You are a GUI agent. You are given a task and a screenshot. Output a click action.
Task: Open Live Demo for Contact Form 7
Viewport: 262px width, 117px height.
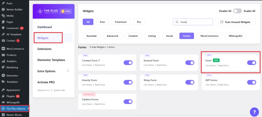[87, 65]
